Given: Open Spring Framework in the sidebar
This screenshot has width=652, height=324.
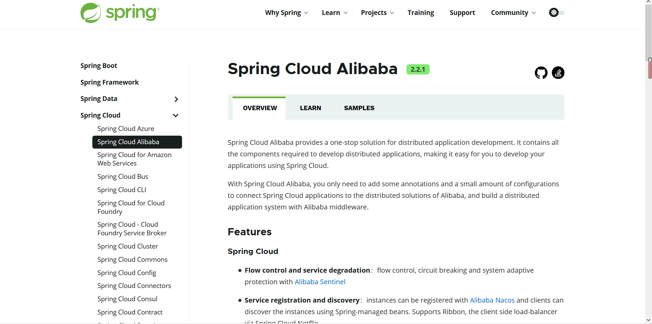Looking at the screenshot, I should (109, 82).
